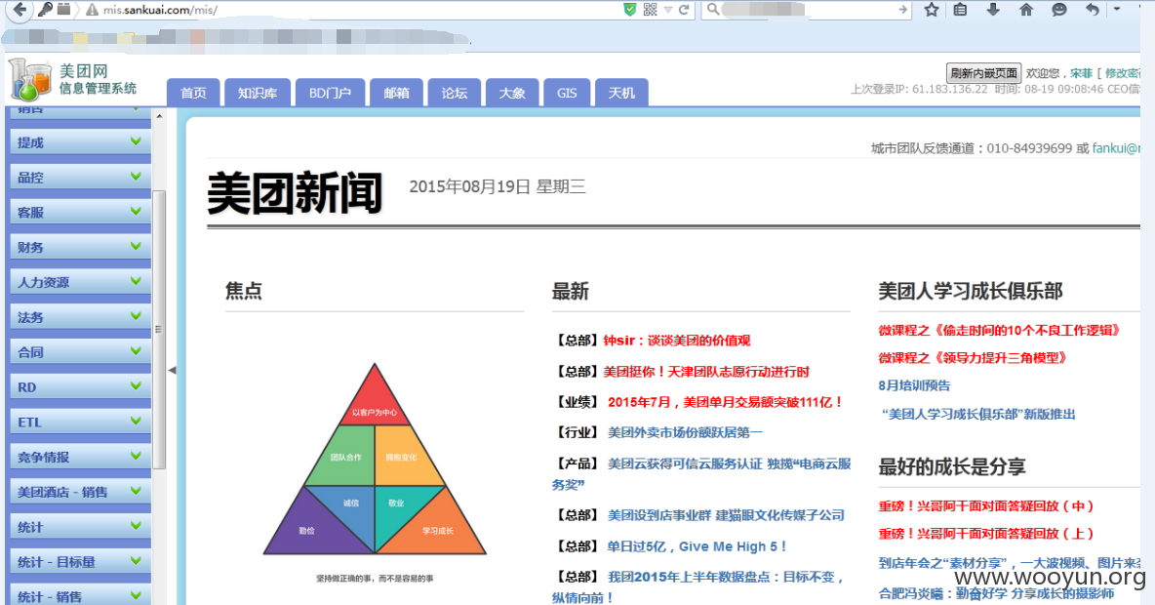Open the small dropdown next to undo arrow
Image resolution: width=1155 pixels, height=605 pixels.
[x=1117, y=10]
